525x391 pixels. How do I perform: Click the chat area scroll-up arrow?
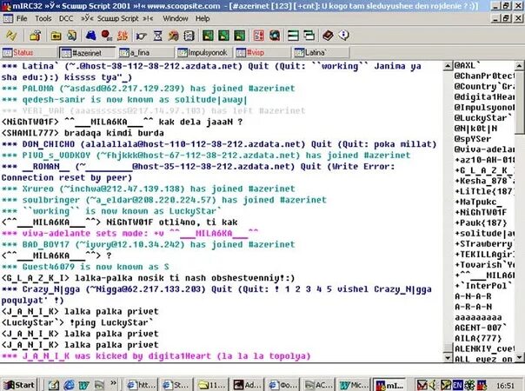448,66
